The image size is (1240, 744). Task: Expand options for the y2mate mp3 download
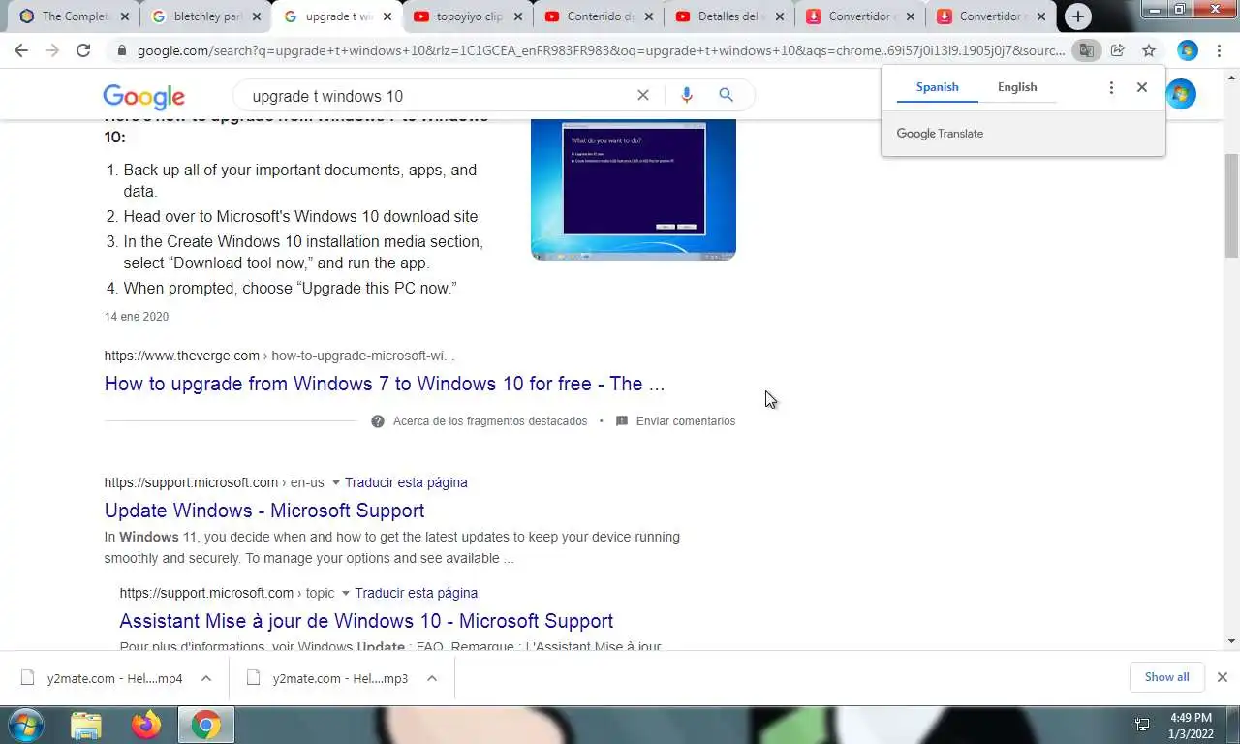point(432,678)
